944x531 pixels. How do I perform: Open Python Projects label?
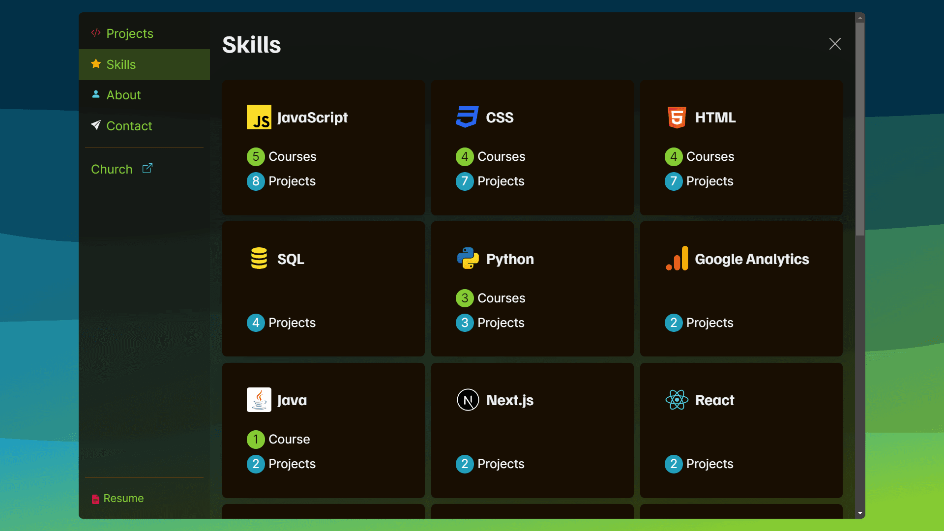[x=501, y=323]
